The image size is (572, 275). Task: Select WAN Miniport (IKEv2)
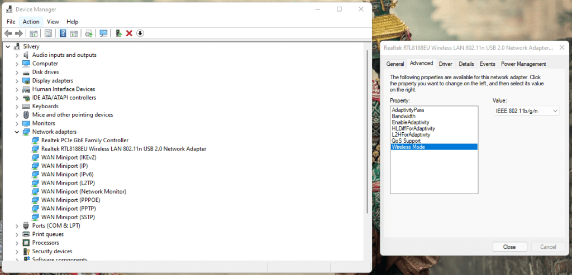coord(69,157)
